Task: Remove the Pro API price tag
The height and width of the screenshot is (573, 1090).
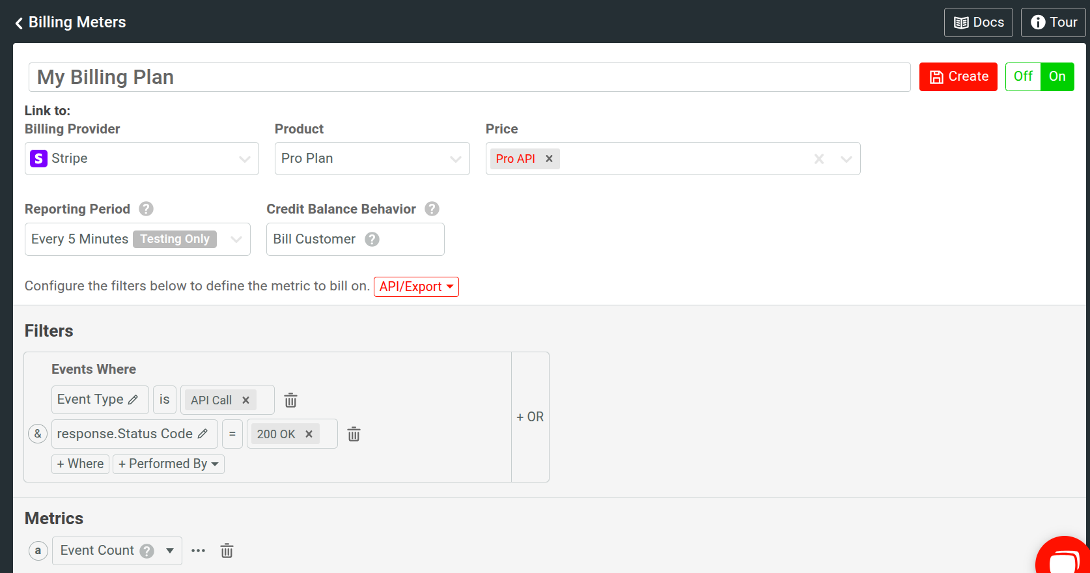Action: tap(549, 159)
